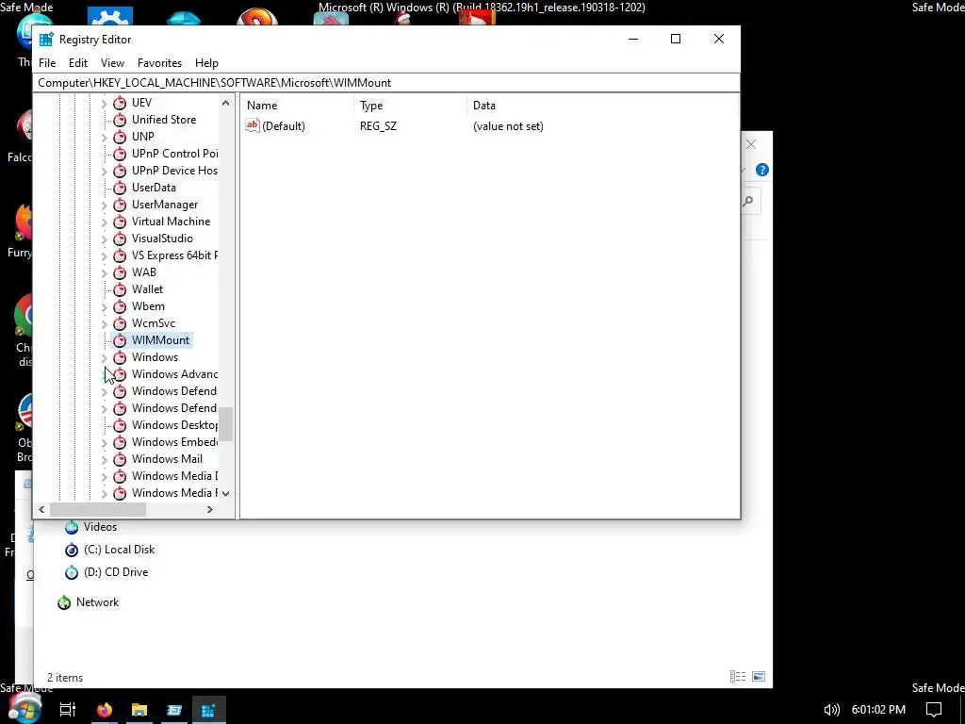Click the tree pane horizontal scrollbar thumb
Viewport: 965px width, 724px height.
pos(98,510)
